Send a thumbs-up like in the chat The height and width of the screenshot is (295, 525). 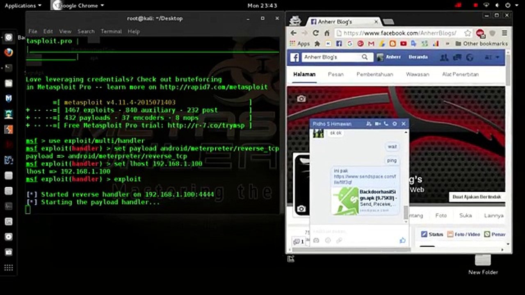pos(402,241)
